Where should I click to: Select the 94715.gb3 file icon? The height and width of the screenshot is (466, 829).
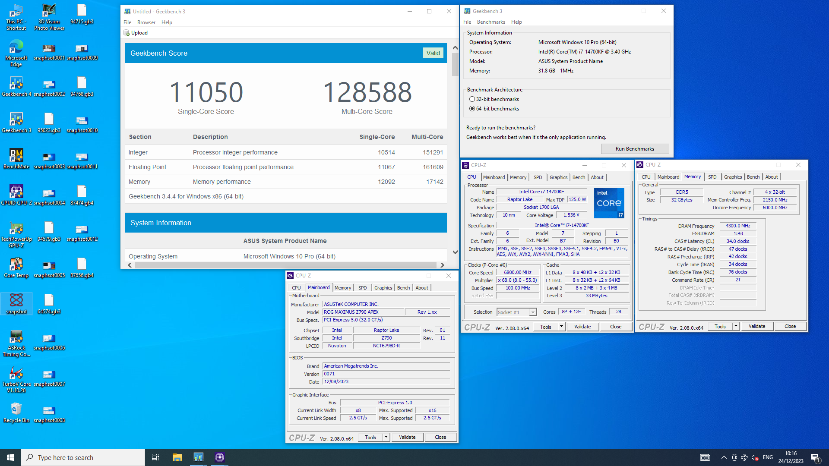[x=82, y=14]
